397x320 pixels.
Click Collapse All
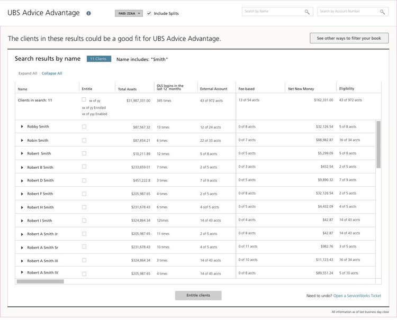point(52,74)
